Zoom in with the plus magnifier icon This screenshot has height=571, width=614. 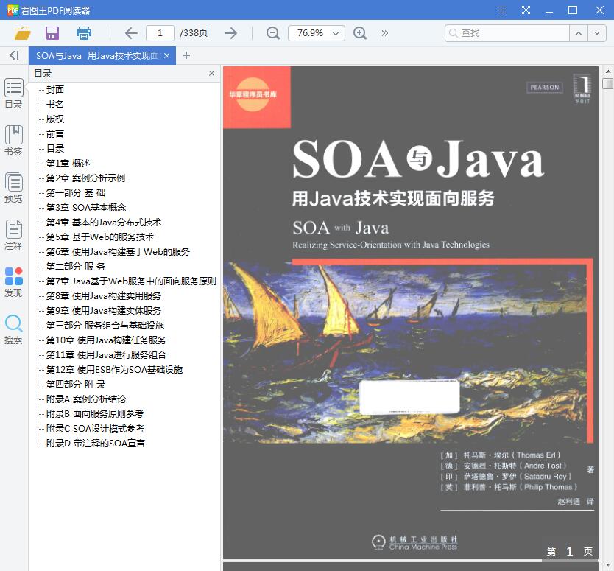pyautogui.click(x=360, y=33)
